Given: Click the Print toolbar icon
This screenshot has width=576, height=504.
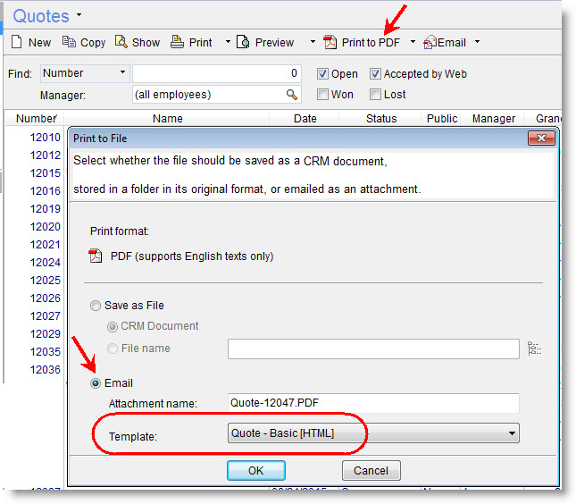Looking at the screenshot, I should pos(177,42).
